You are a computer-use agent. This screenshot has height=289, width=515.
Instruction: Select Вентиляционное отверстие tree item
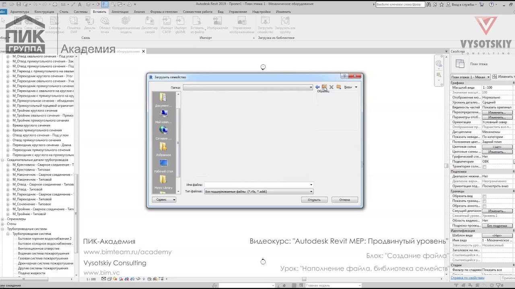pos(39,249)
